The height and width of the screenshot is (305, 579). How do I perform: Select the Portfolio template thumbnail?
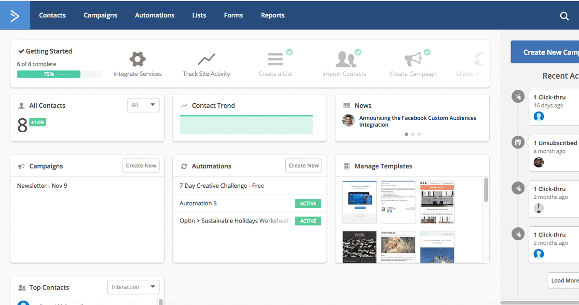pos(398,247)
